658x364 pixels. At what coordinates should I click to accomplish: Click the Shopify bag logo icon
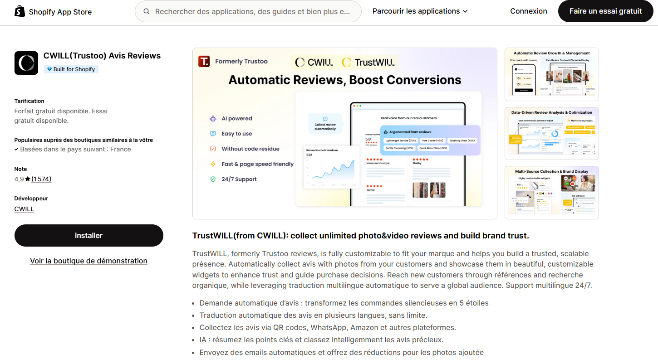[20, 11]
